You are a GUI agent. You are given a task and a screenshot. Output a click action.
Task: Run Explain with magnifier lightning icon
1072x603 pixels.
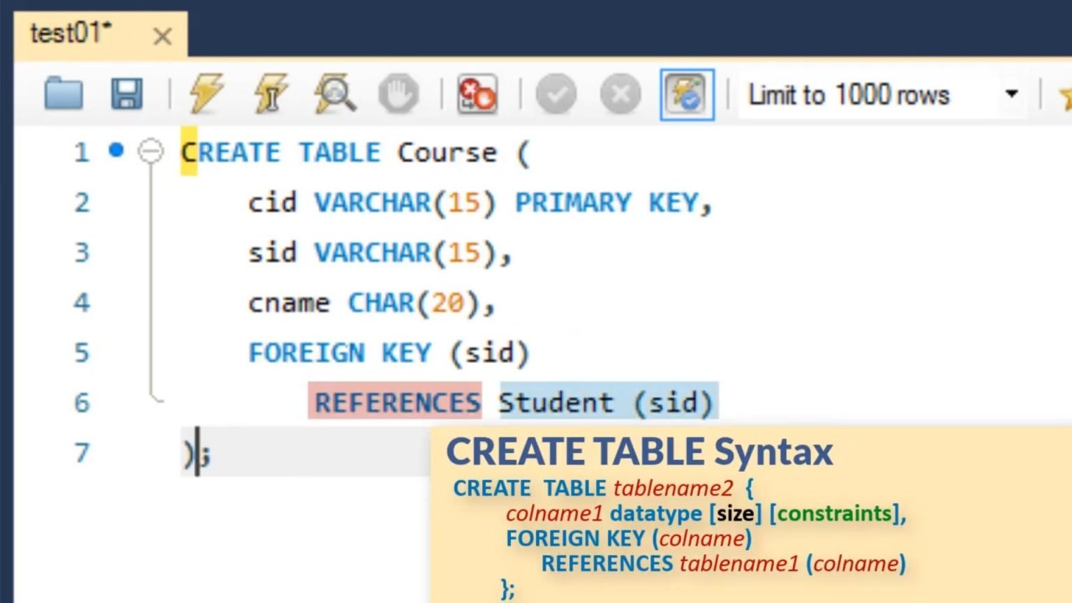click(335, 94)
